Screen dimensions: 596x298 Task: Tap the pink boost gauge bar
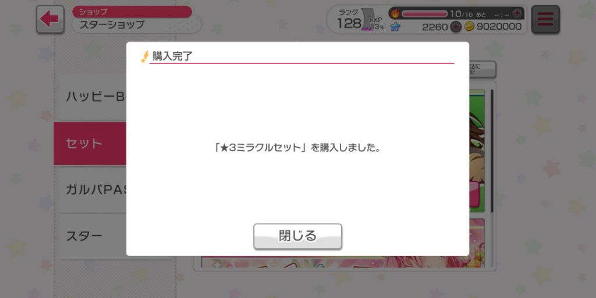(x=424, y=14)
